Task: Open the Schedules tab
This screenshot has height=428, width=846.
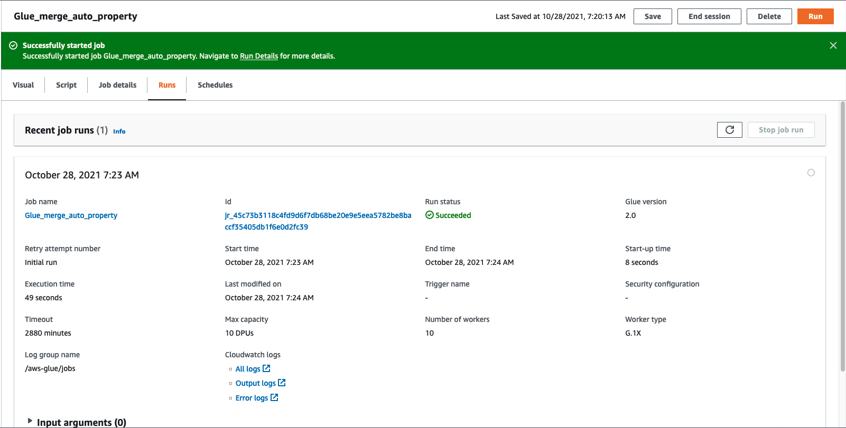Action: [x=215, y=85]
